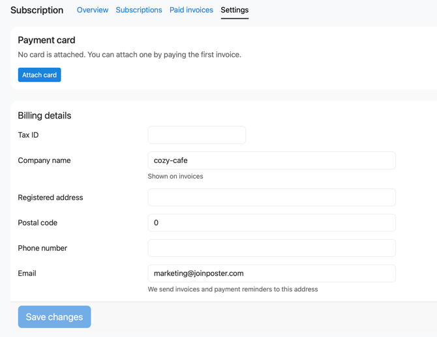
Task: Edit the Email field with marketing@joinposter.com
Action: click(272, 273)
